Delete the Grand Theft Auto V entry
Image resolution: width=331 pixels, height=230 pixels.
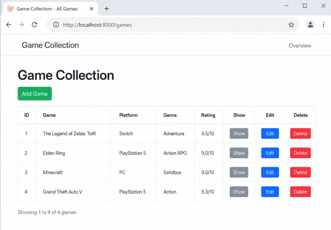coord(300,192)
